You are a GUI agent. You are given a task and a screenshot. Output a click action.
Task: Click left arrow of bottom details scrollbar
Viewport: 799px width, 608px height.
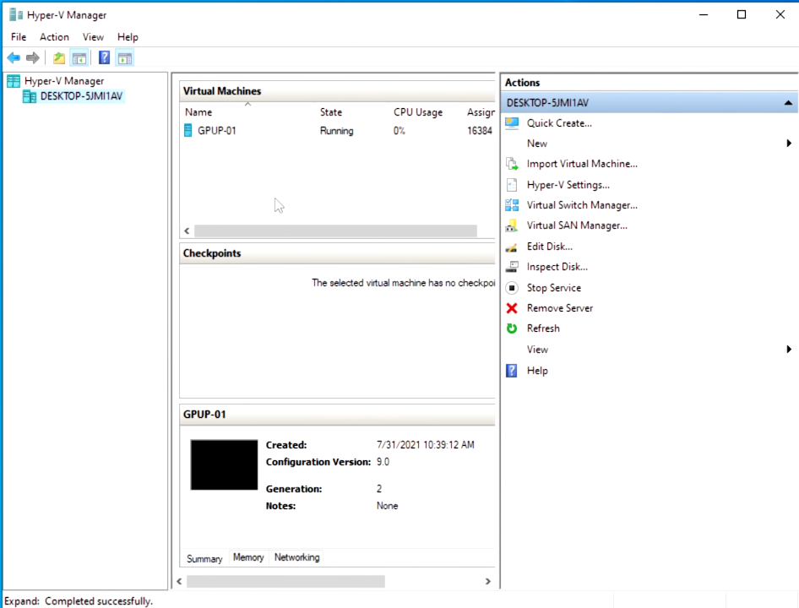click(x=179, y=582)
